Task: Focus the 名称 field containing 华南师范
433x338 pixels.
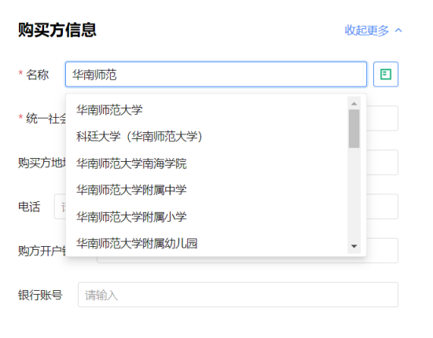Action: (x=216, y=75)
